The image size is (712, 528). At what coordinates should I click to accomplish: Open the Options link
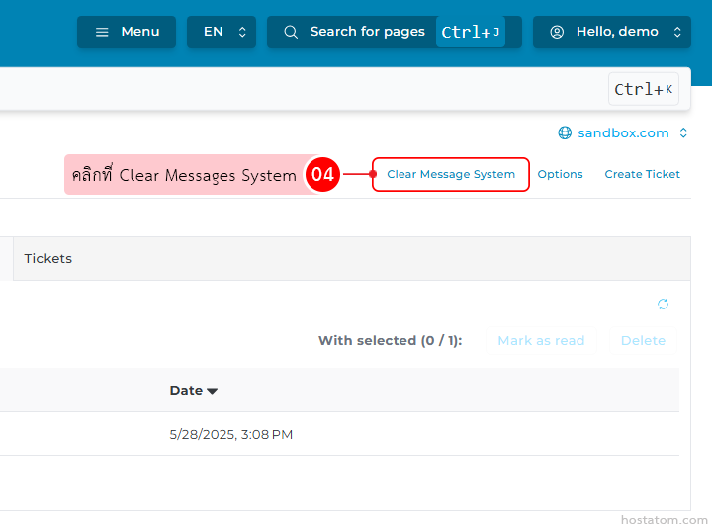coord(560,174)
